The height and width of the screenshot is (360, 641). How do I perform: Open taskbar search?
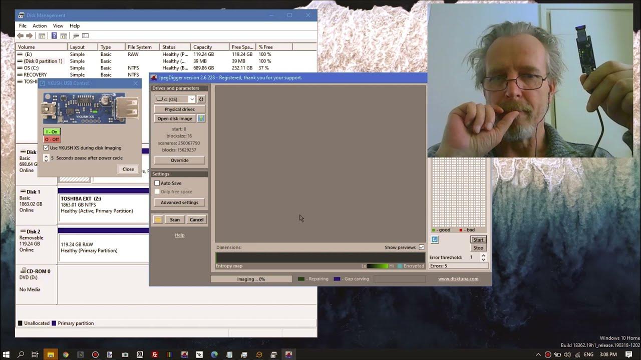click(21, 354)
